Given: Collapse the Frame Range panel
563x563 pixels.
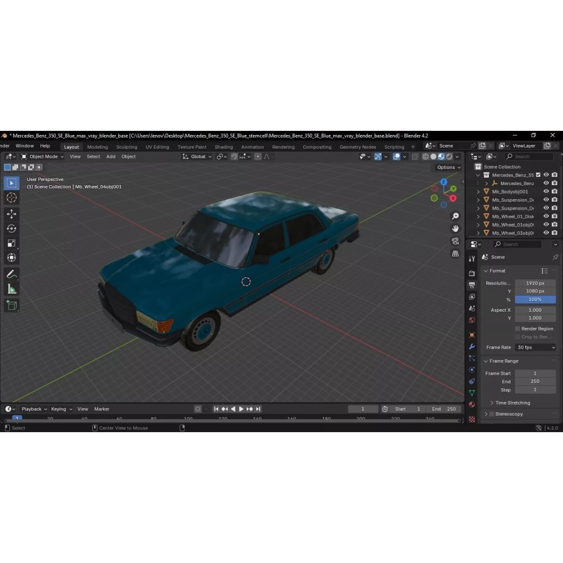Looking at the screenshot, I should pyautogui.click(x=486, y=361).
